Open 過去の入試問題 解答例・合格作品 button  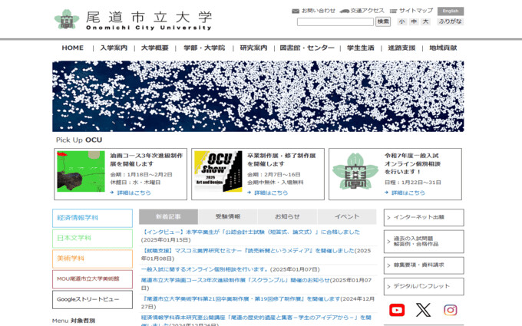[x=424, y=242]
